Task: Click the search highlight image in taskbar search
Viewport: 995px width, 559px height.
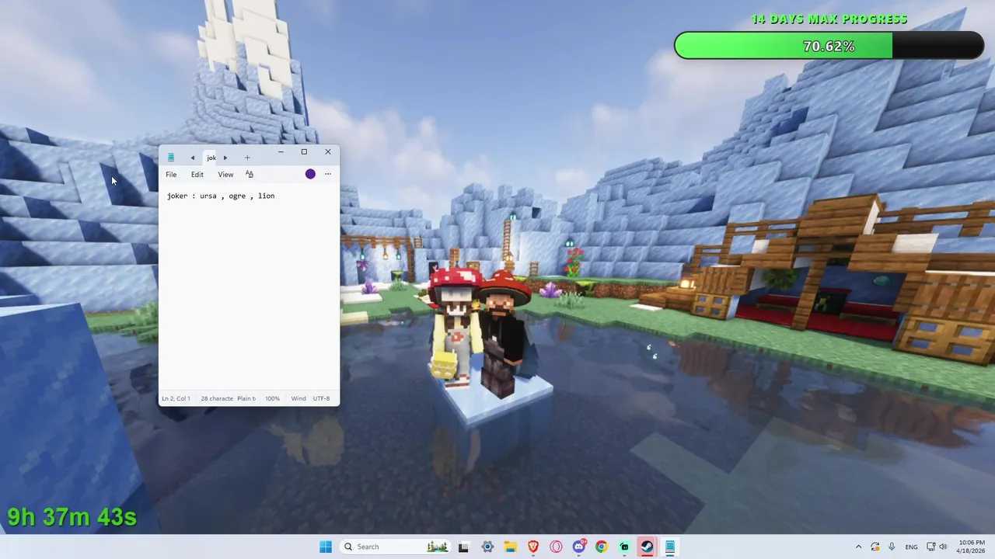Action: [x=437, y=547]
